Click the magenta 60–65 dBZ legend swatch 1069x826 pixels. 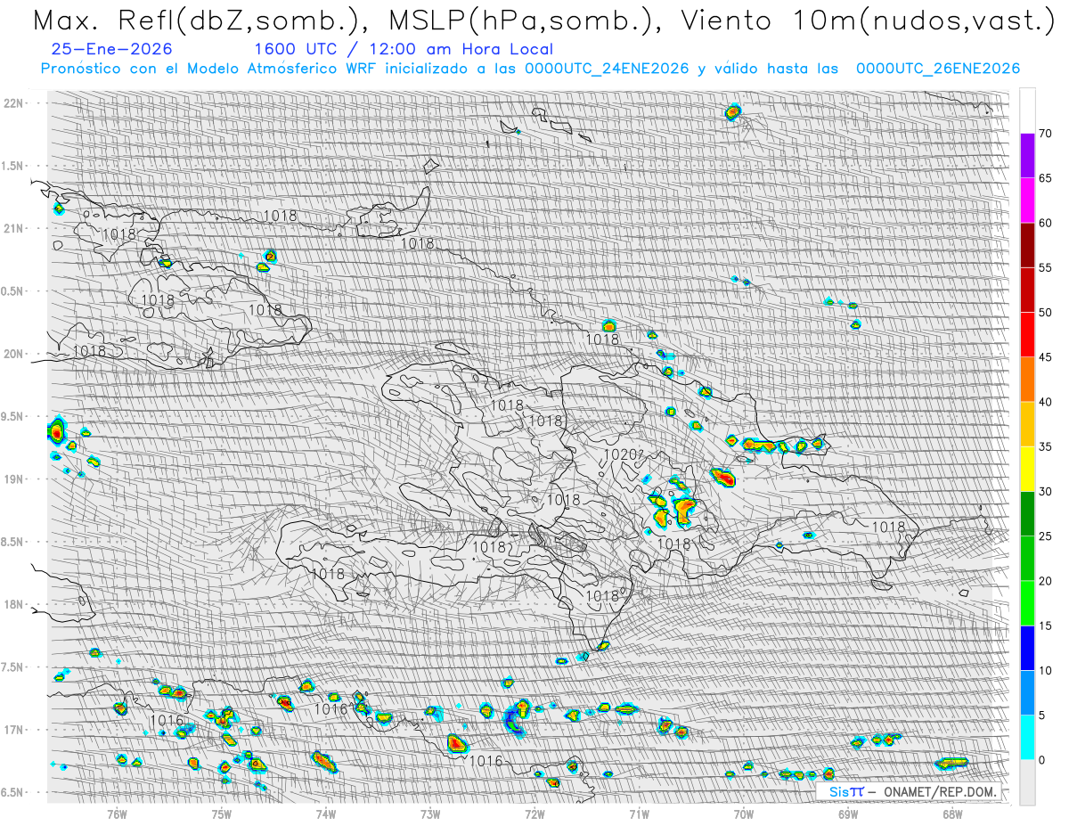pos(1027,200)
